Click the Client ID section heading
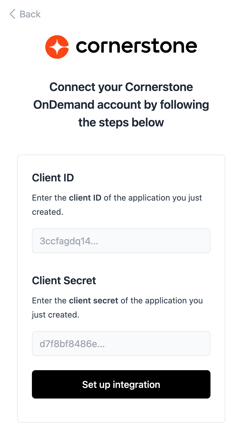The height and width of the screenshot is (439, 243). point(53,178)
